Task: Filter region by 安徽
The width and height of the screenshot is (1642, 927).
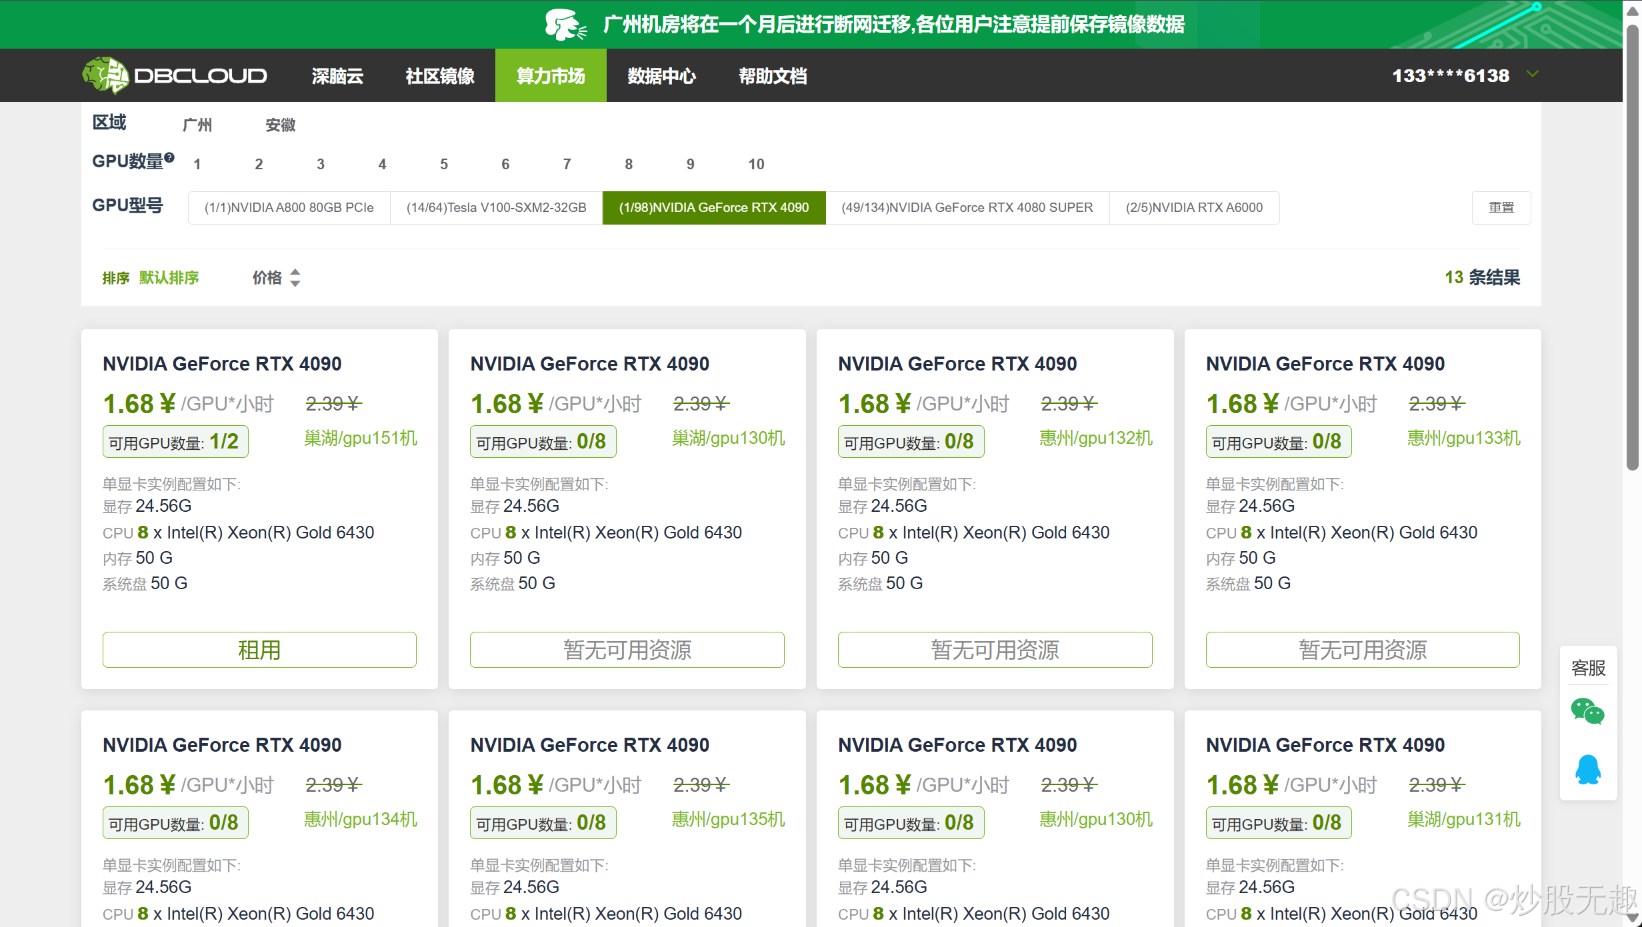Action: coord(281,125)
